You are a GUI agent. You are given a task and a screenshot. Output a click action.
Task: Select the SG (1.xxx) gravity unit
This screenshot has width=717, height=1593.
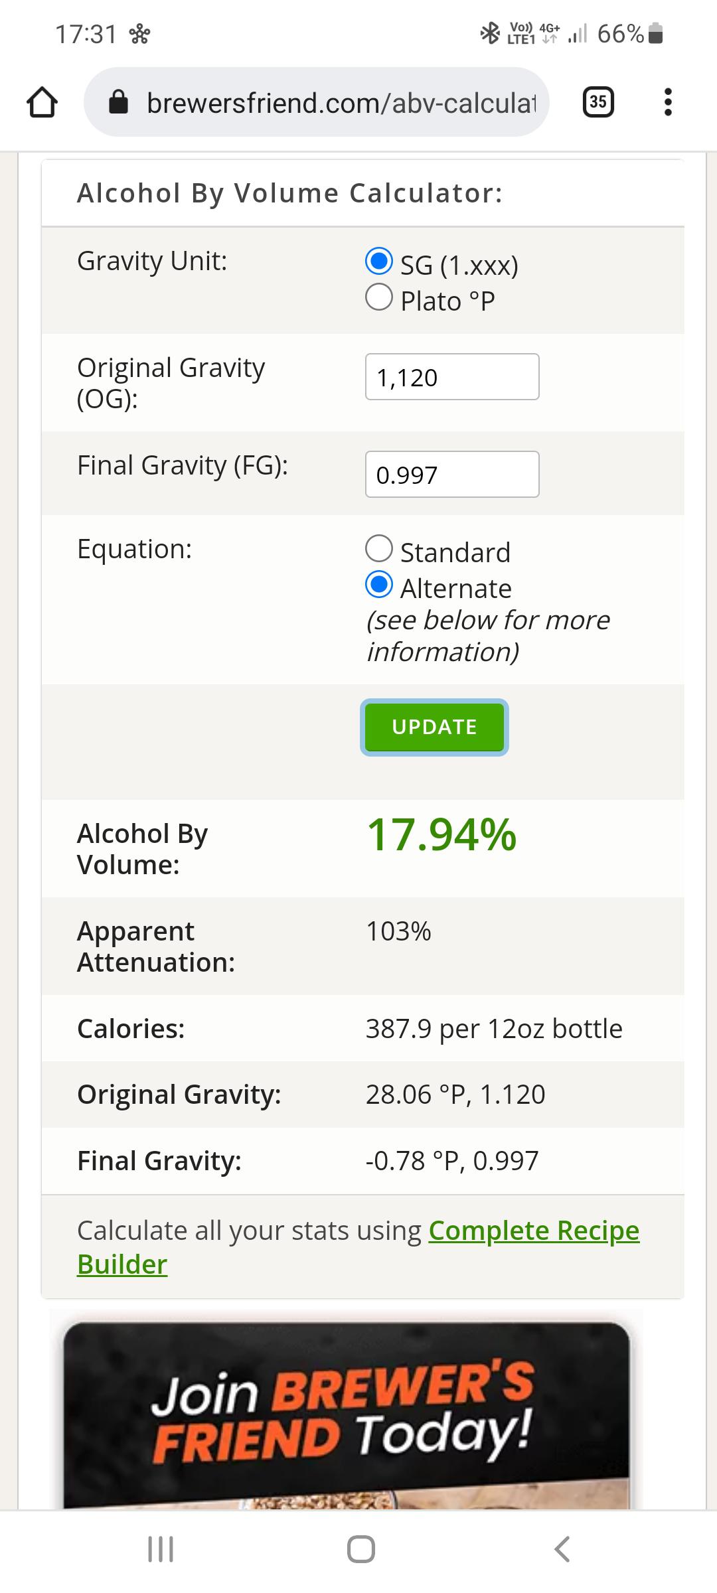(x=378, y=263)
